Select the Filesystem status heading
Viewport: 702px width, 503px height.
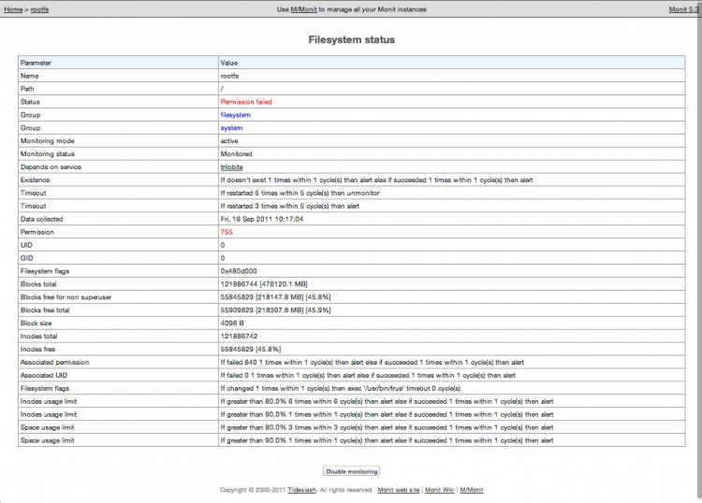(x=351, y=40)
